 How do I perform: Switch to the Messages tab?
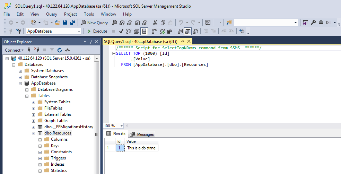(142, 134)
